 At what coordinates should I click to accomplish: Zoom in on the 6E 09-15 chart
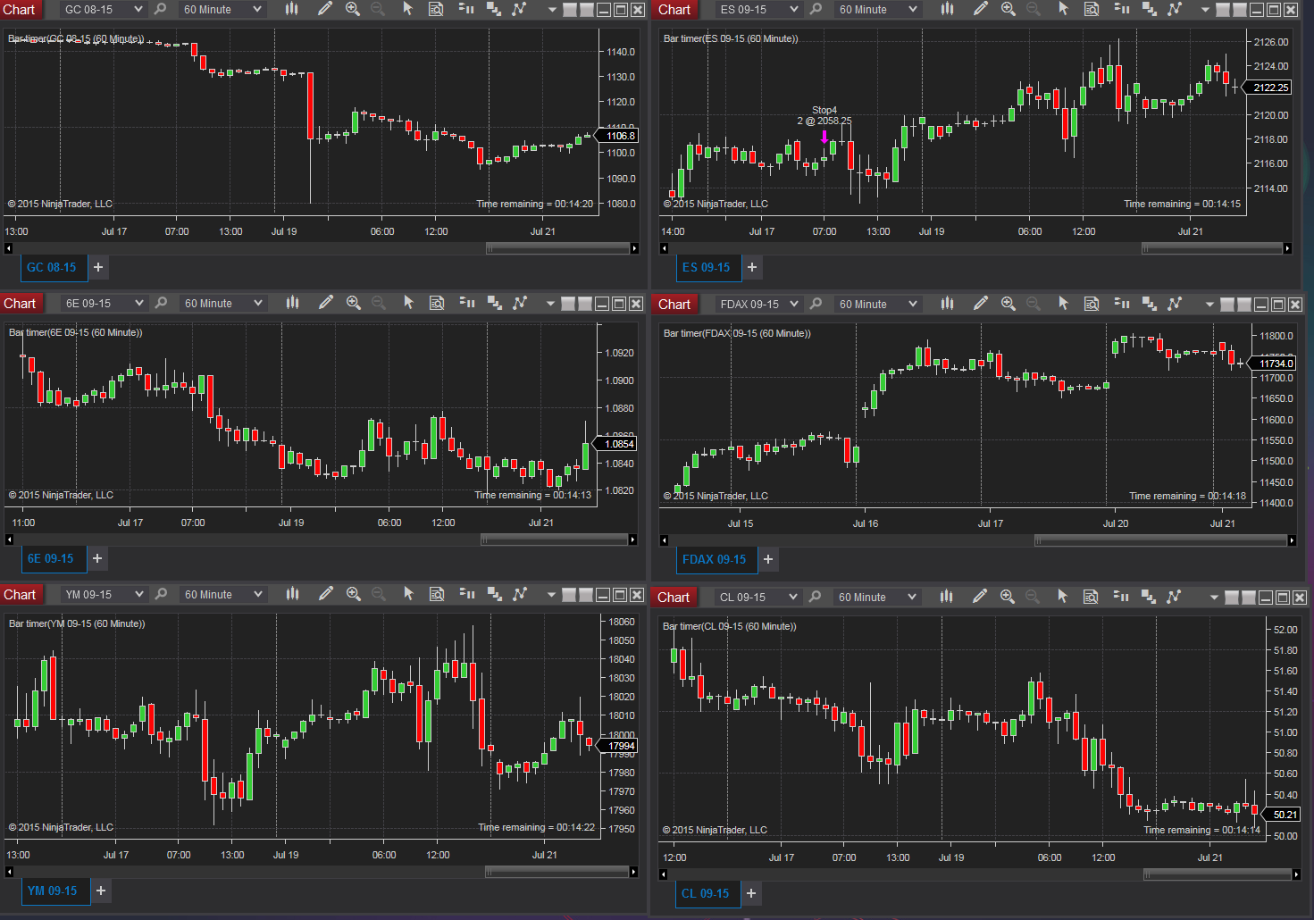354,303
